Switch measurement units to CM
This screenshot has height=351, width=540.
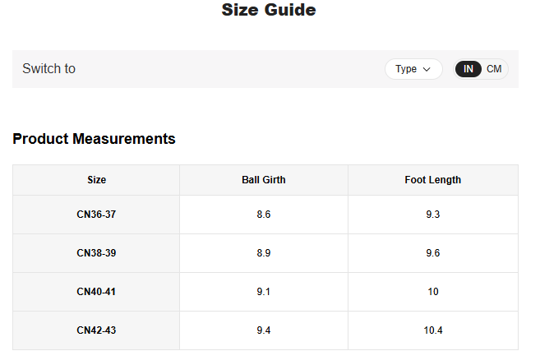tap(494, 69)
